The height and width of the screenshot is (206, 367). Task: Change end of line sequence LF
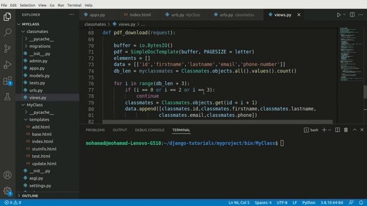click(x=295, y=203)
